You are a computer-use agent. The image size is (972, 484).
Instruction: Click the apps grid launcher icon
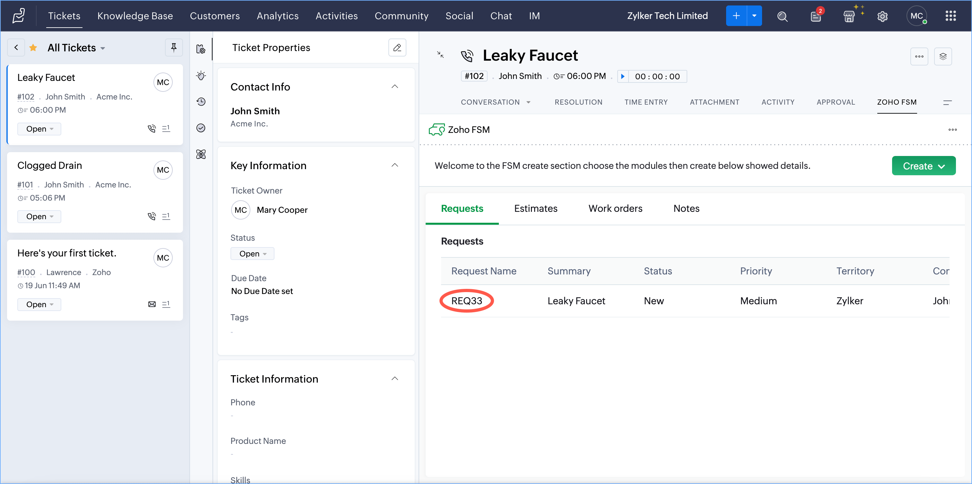click(x=950, y=16)
